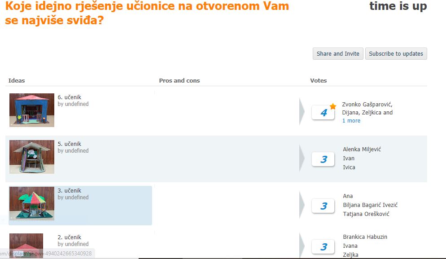Open the blue house model thumbnail
Image resolution: width=446 pixels, height=259 pixels.
pyautogui.click(x=32, y=110)
